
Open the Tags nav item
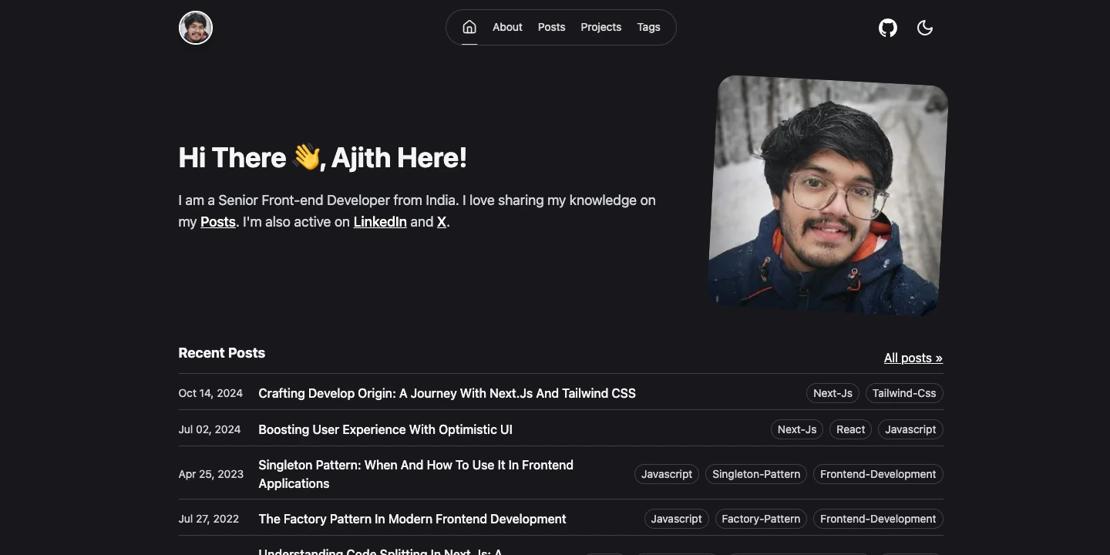click(x=648, y=27)
